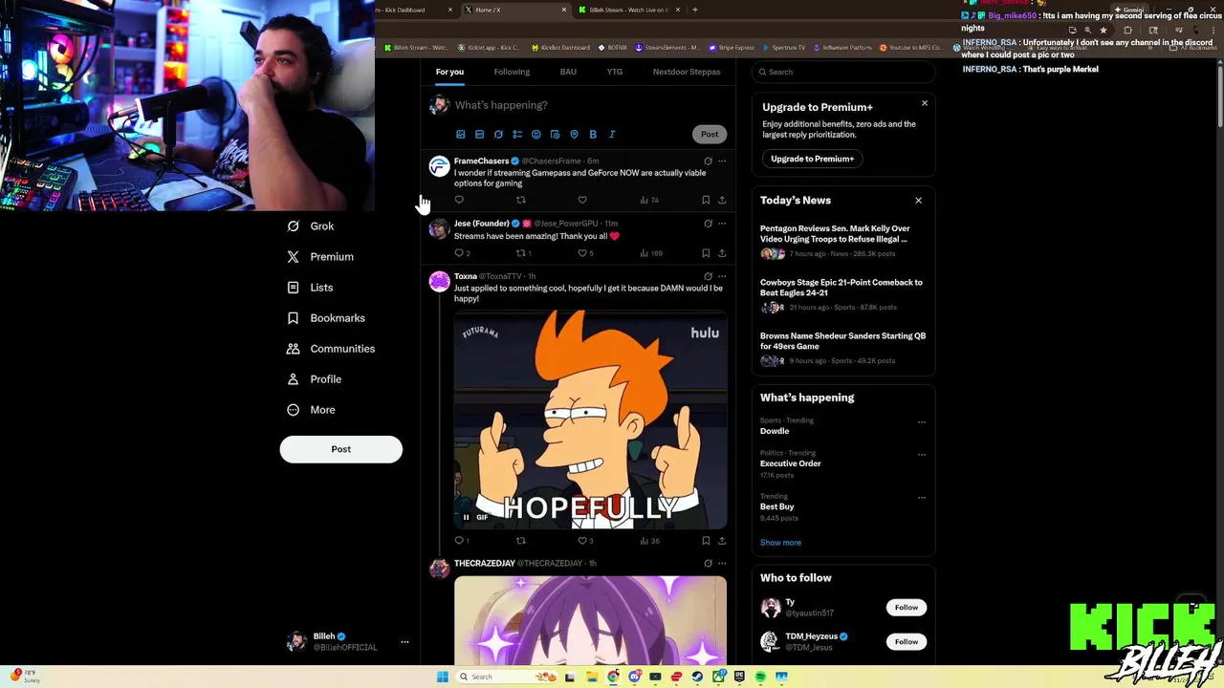Toggle italic text in composer
Screen dimensions: 1224x688
tap(612, 135)
